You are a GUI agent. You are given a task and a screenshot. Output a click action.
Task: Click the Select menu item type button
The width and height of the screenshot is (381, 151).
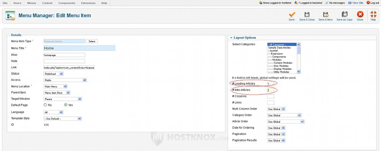pos(92,41)
